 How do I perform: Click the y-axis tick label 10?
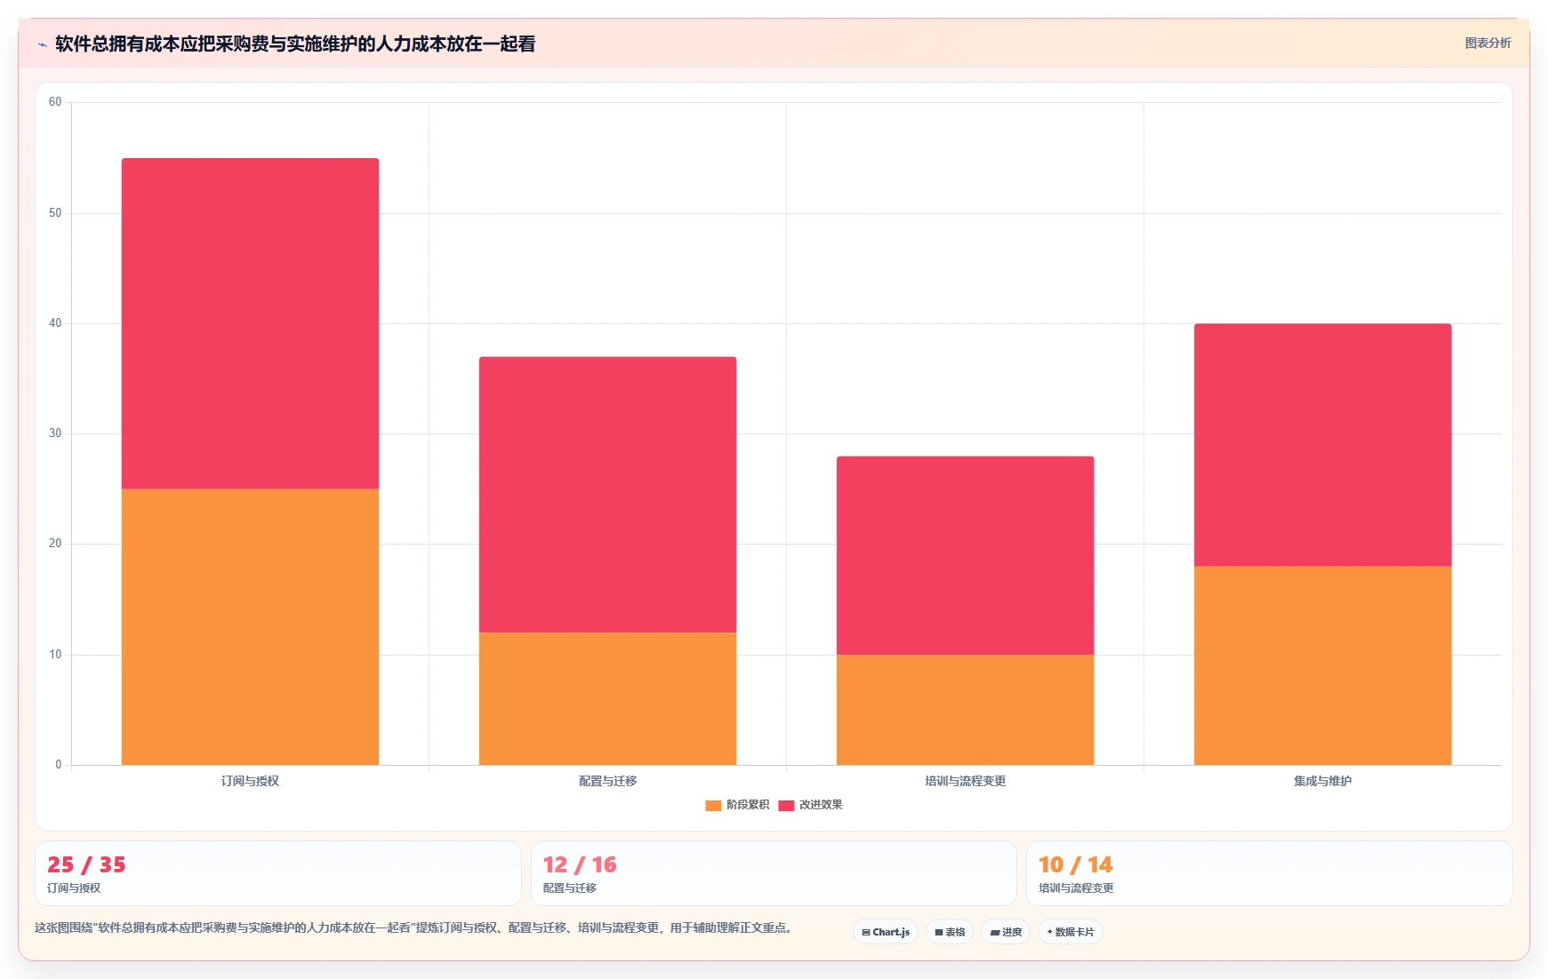[x=55, y=655]
